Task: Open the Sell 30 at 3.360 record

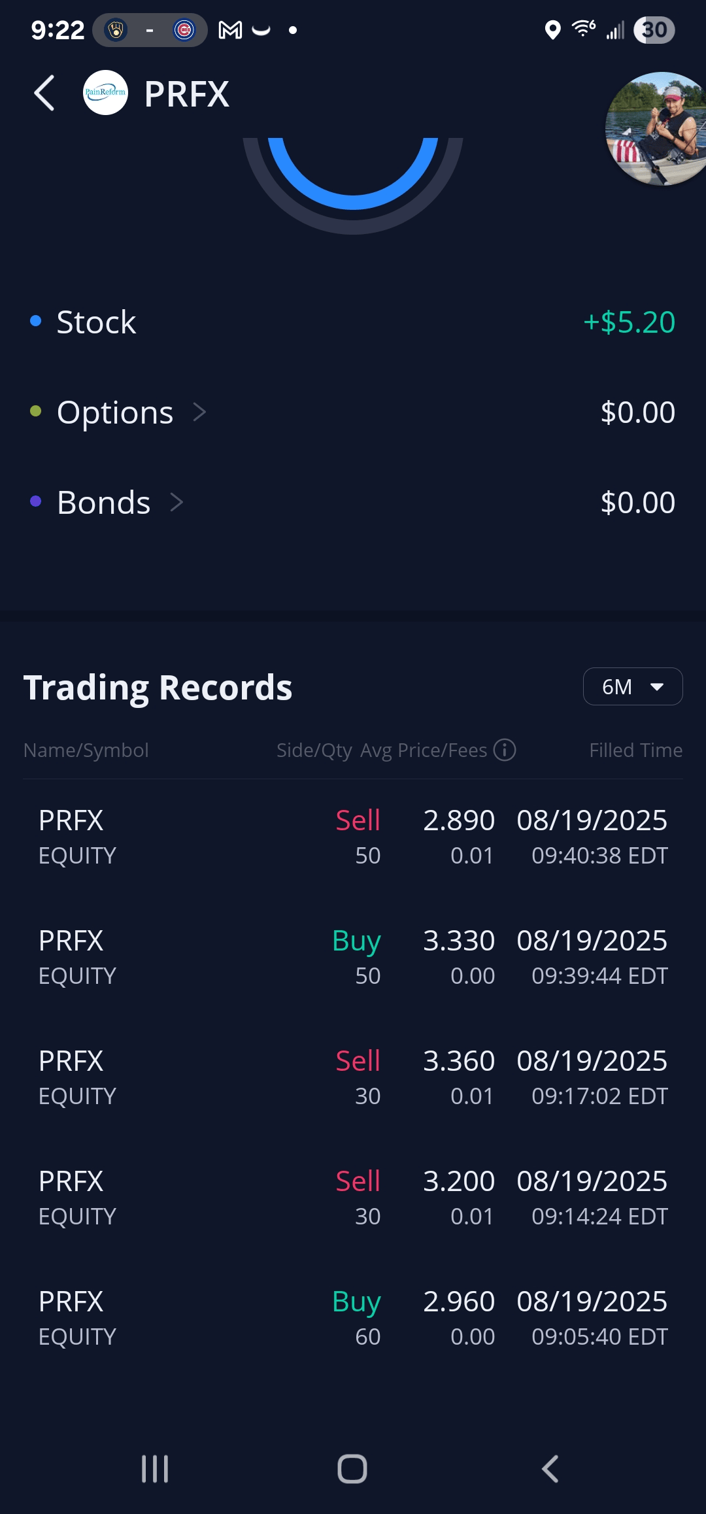Action: coord(353,1078)
